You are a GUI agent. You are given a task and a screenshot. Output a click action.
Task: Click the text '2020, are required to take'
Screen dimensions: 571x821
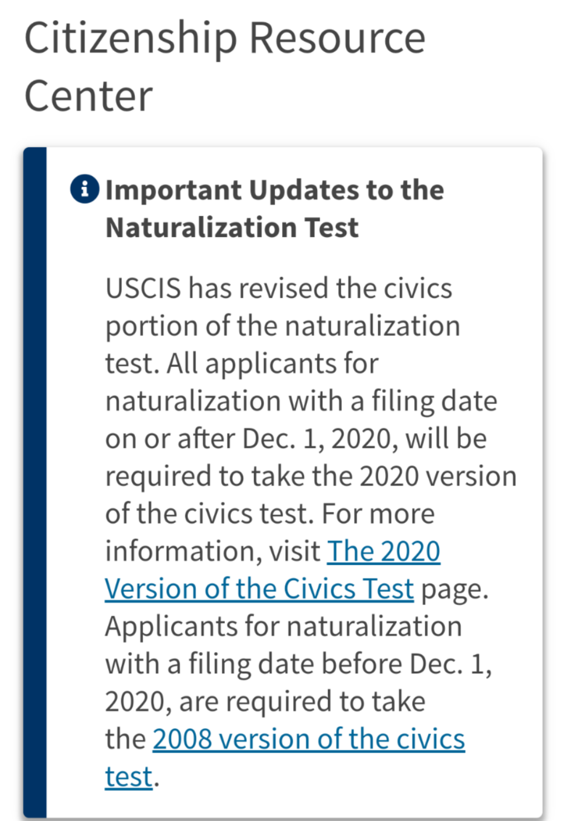pyautogui.click(x=265, y=702)
